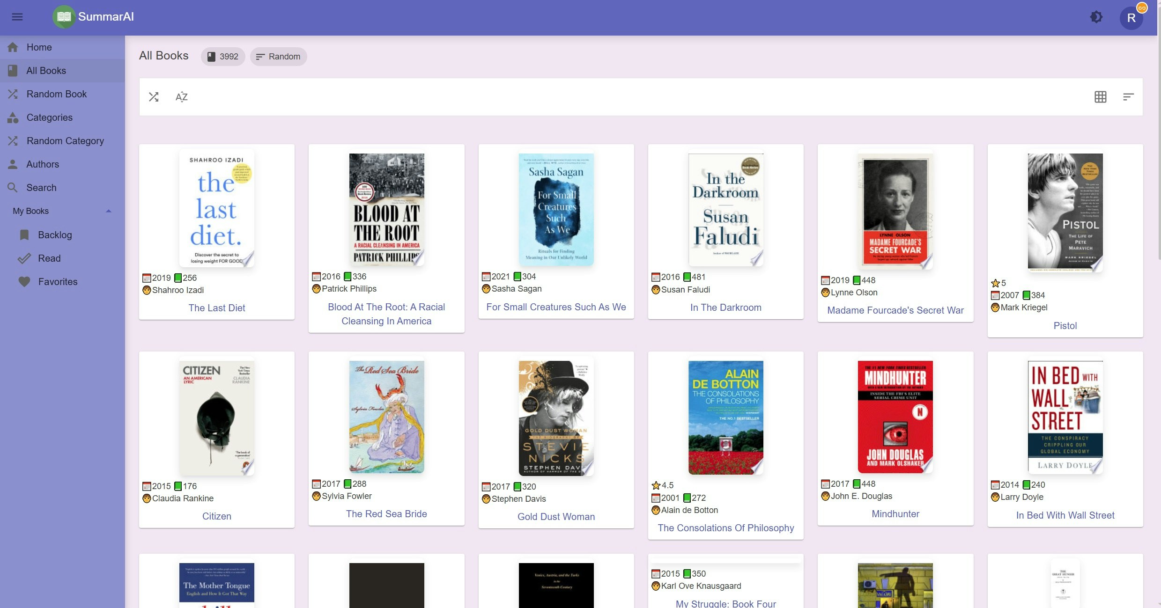Viewport: 1161px width, 608px height.
Task: Open Favorites from My Books
Action: [58, 282]
